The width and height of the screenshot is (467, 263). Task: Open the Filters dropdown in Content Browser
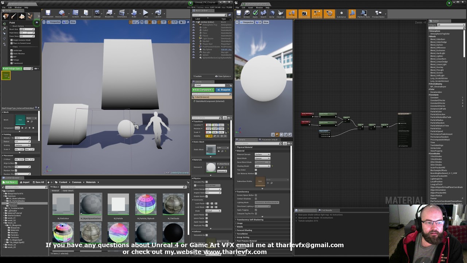54,187
